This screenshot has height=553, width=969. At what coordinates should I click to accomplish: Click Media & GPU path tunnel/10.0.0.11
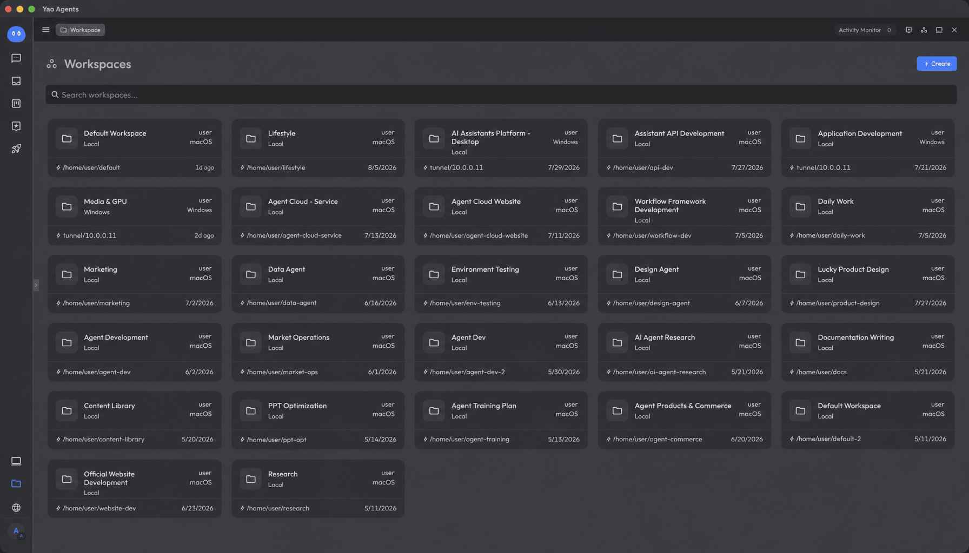89,235
